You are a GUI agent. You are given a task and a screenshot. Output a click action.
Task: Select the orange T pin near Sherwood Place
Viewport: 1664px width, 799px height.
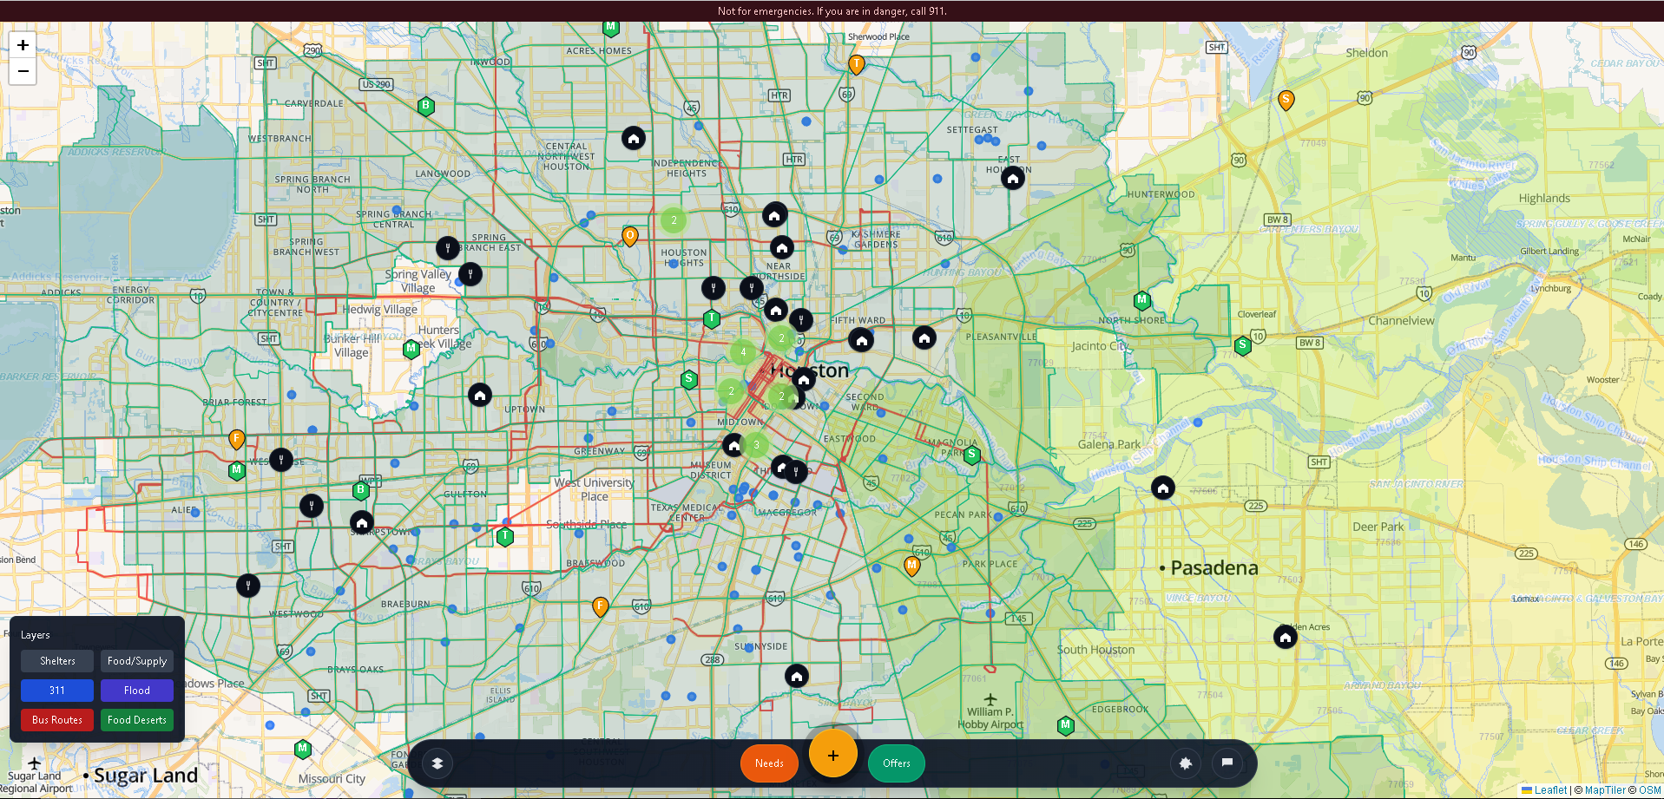pos(857,65)
